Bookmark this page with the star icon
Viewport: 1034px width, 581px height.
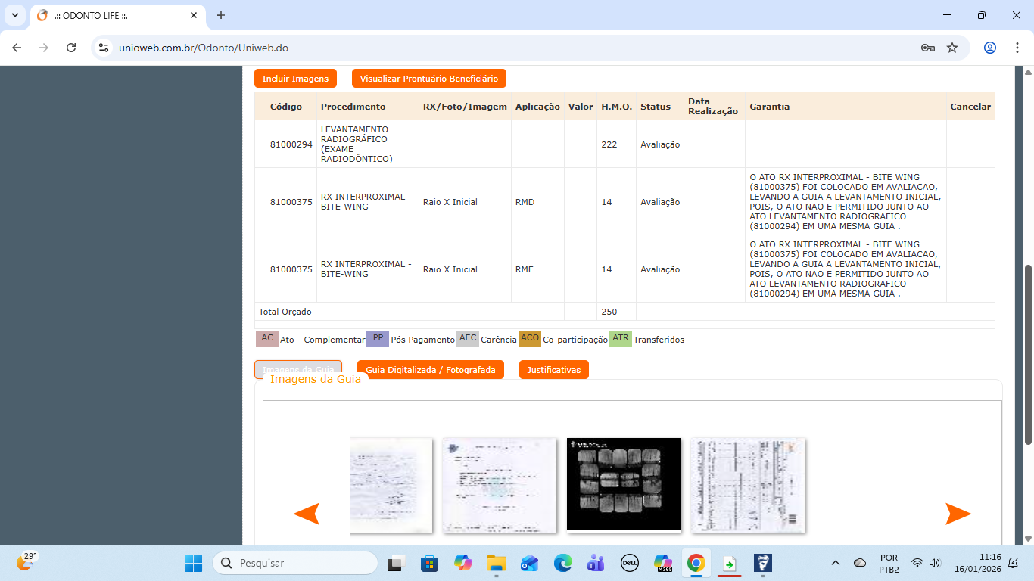coord(952,48)
